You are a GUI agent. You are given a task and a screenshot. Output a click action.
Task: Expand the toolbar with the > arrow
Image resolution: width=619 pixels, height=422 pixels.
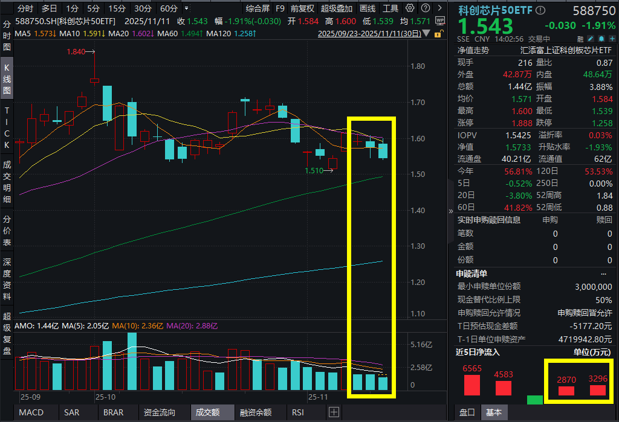(439, 8)
